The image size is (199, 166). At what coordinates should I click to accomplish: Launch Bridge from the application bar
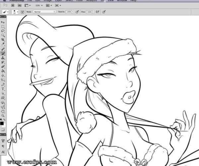[x=13, y=5]
